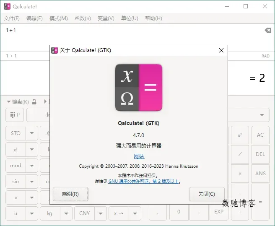Click the STO button
Viewport: 275px width, 226px height.
(16, 133)
